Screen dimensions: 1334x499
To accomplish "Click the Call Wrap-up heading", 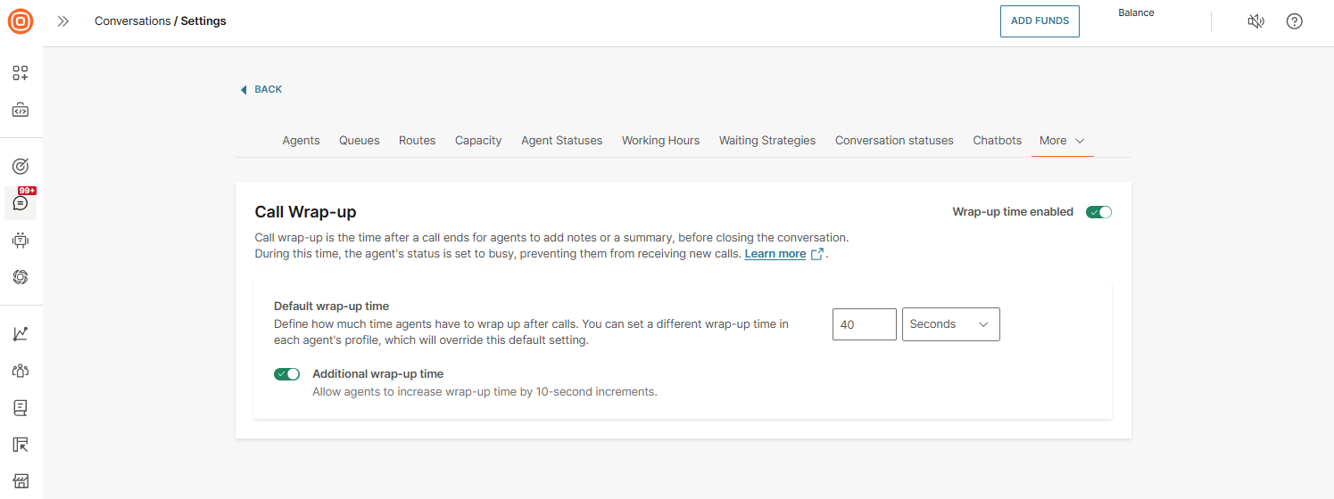I will click(305, 212).
